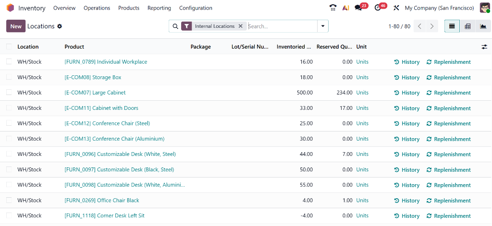Open the My Company (San Francisco) switcher
The image size is (492, 226).
(439, 8)
